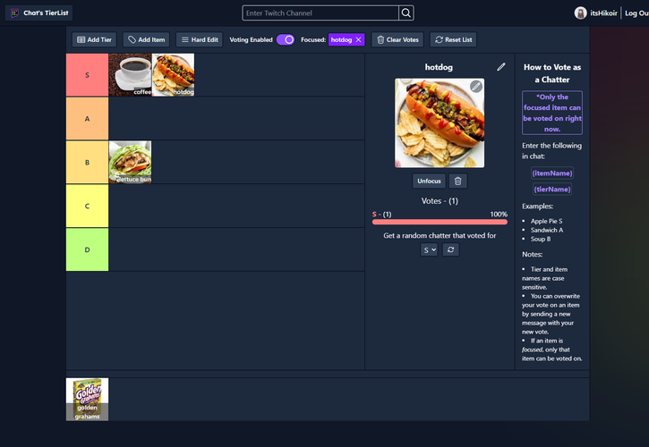Select the S tier label
This screenshot has width=649, height=447.
(x=88, y=75)
